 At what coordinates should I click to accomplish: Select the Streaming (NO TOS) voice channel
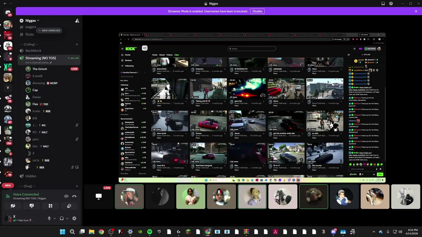[49, 60]
